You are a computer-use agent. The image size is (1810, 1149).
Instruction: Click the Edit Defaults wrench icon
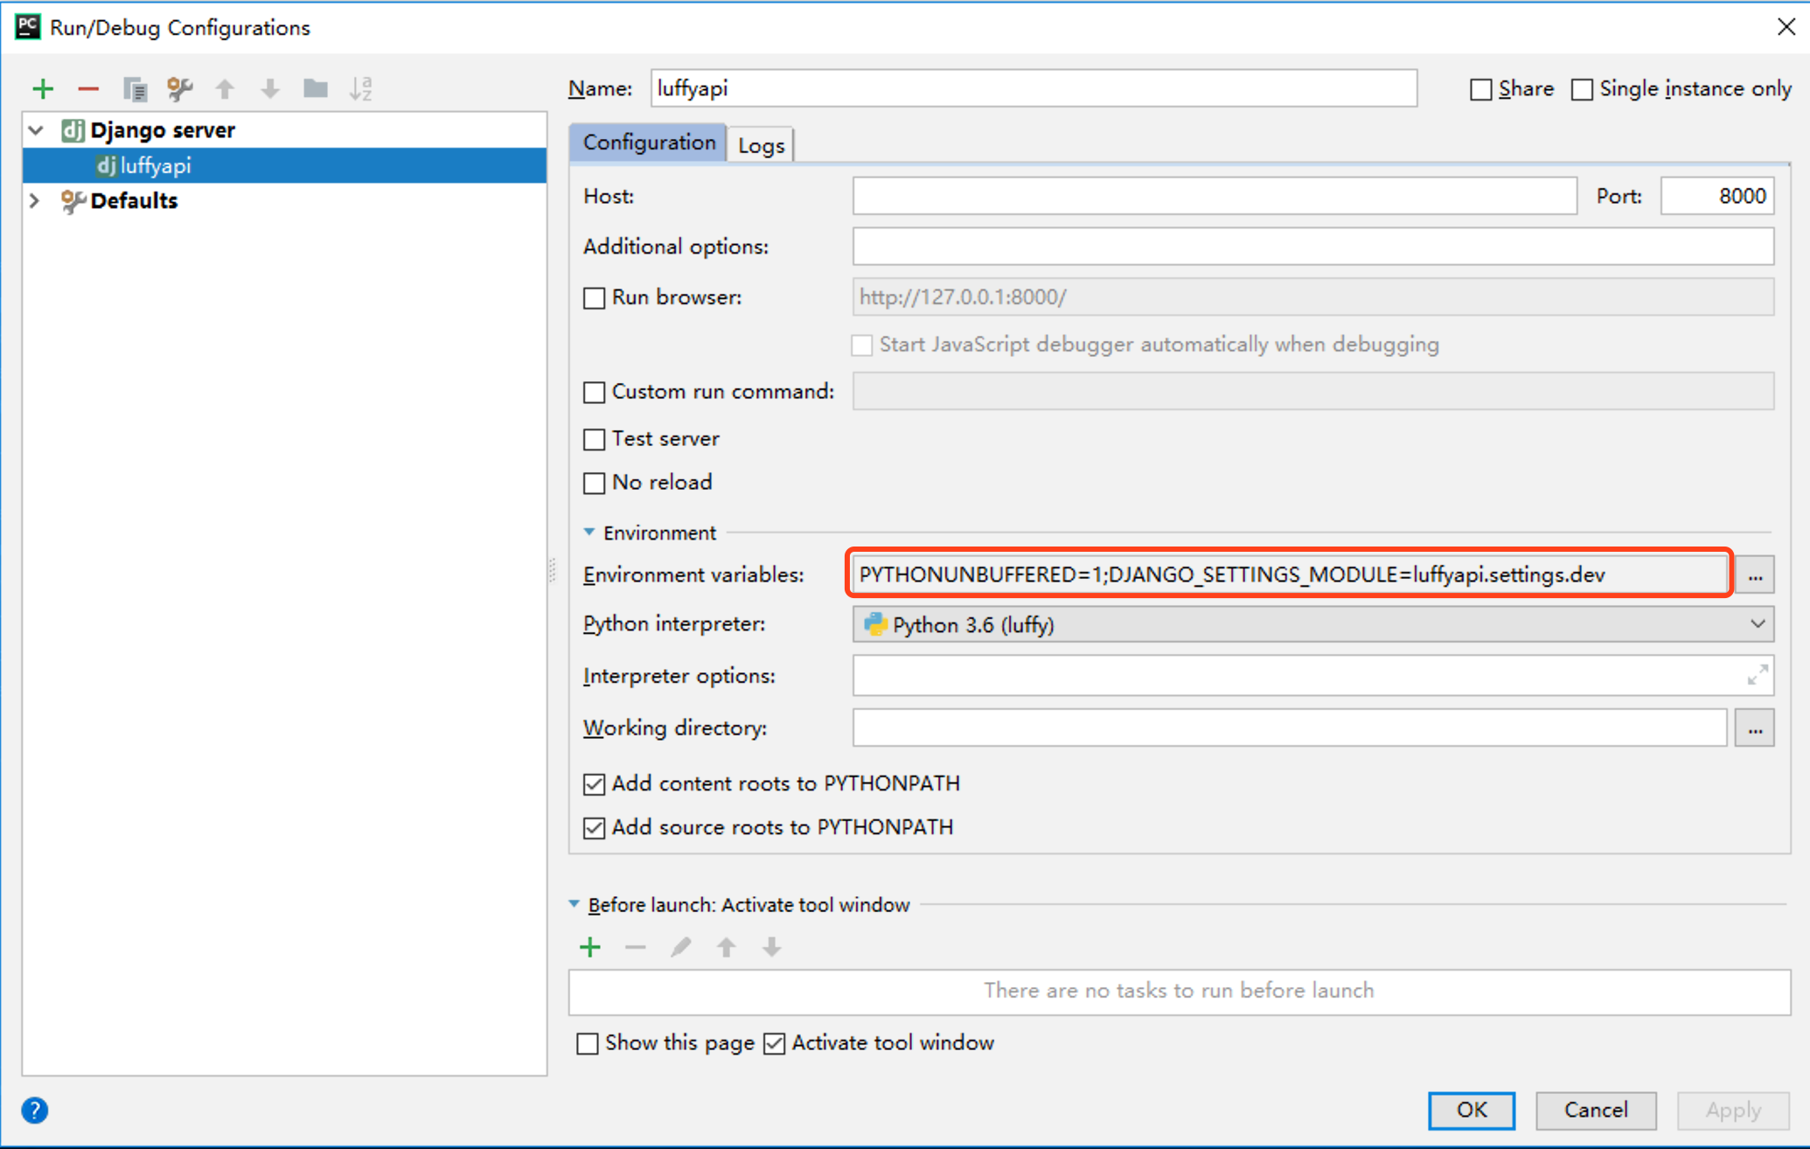pyautogui.click(x=180, y=88)
